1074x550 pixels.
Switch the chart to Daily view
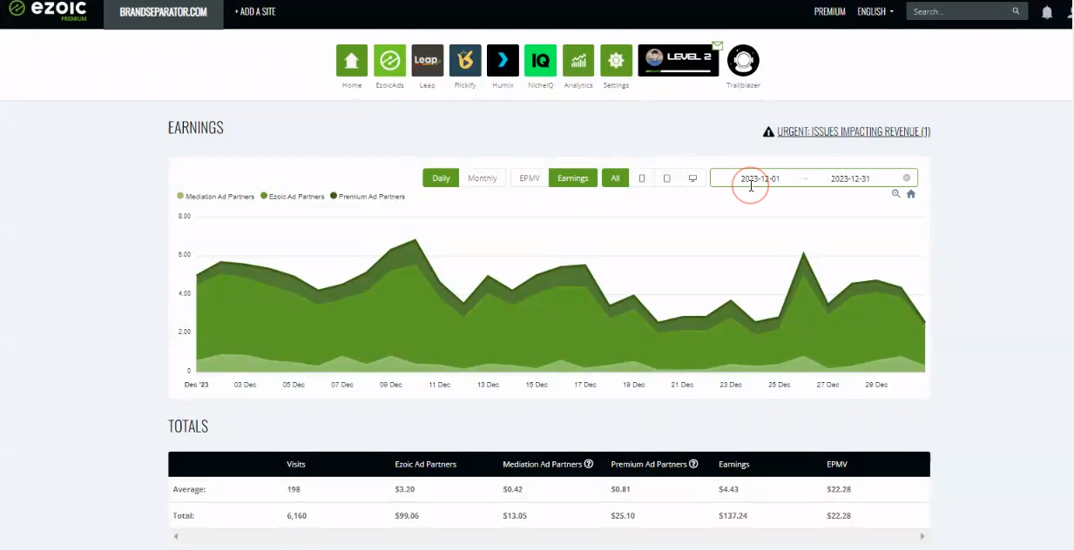point(441,178)
